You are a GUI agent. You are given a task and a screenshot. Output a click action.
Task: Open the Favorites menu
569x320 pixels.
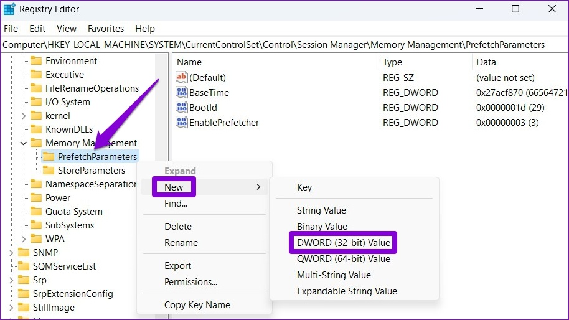point(106,28)
